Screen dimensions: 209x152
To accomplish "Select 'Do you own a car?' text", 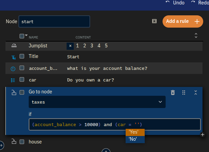I will (90, 80).
